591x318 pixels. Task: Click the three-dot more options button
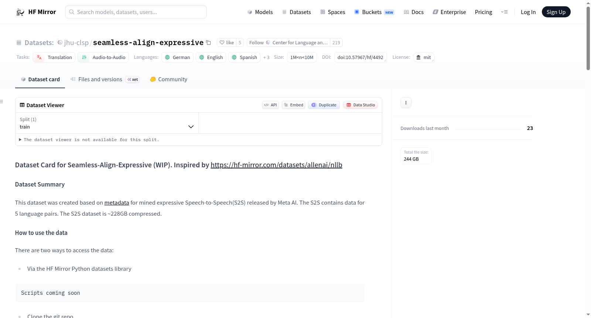[x=406, y=103]
